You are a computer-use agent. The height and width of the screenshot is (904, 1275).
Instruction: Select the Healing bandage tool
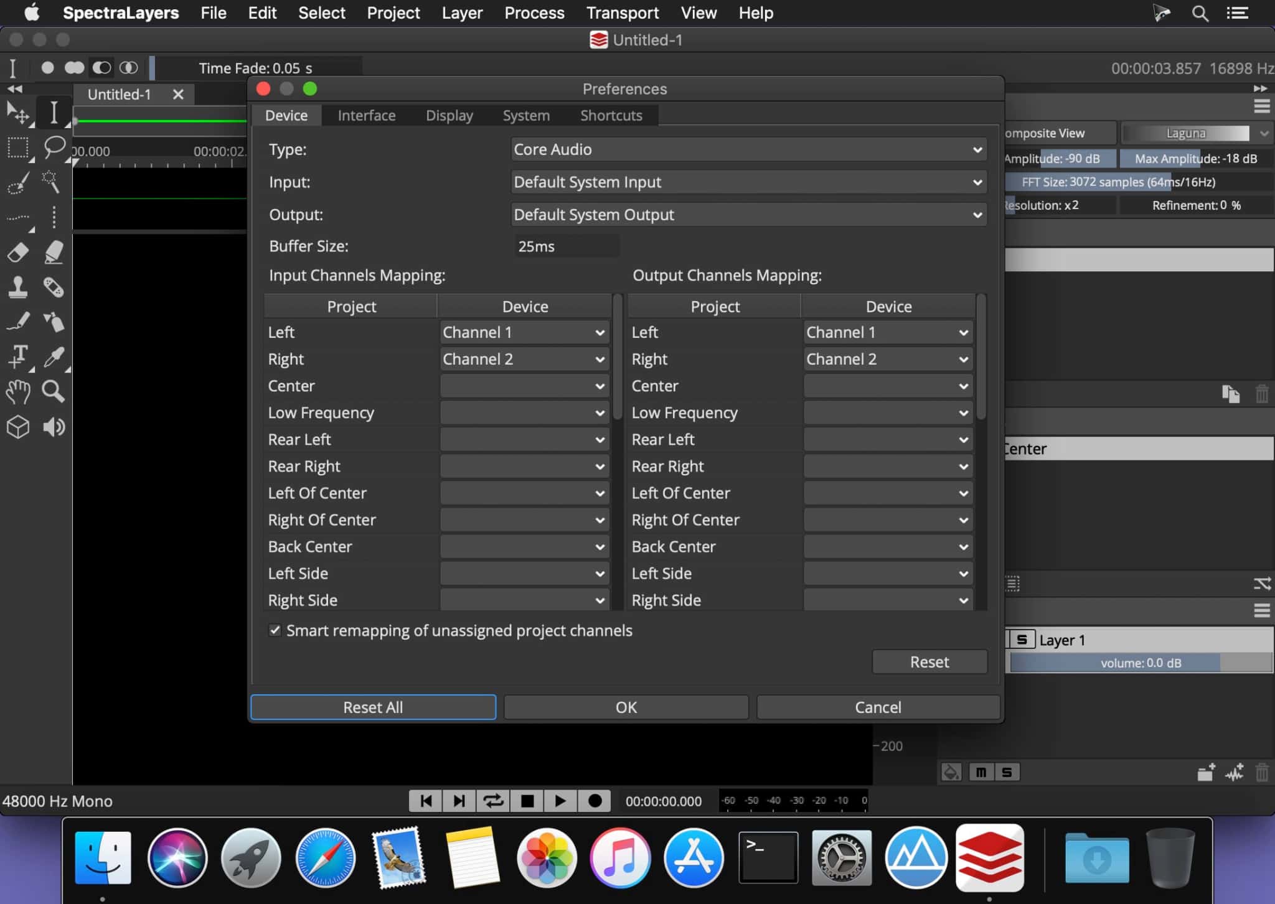point(54,287)
